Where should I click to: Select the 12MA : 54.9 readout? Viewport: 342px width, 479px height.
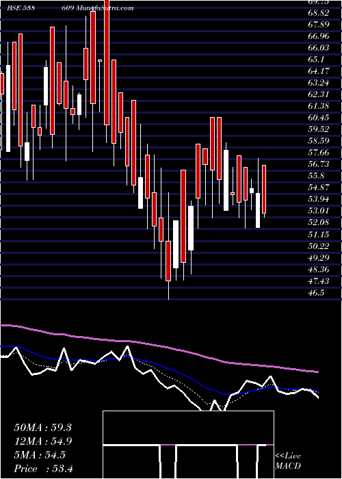pyautogui.click(x=42, y=441)
